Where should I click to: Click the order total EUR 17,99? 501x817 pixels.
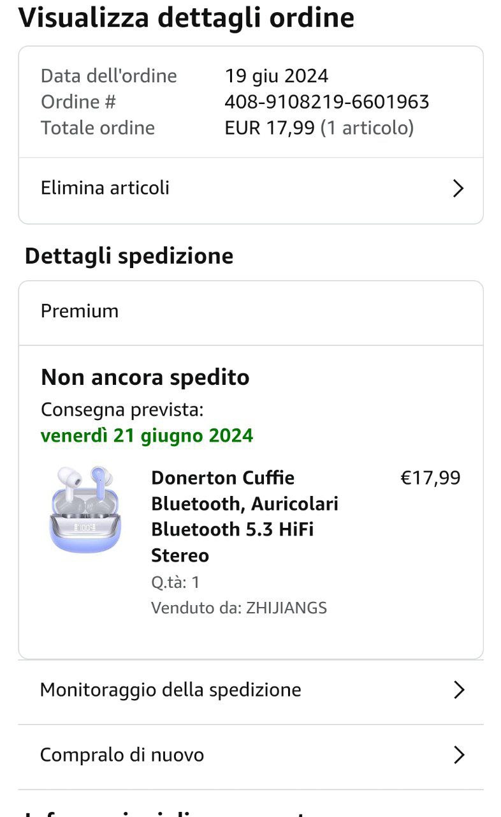click(x=270, y=128)
